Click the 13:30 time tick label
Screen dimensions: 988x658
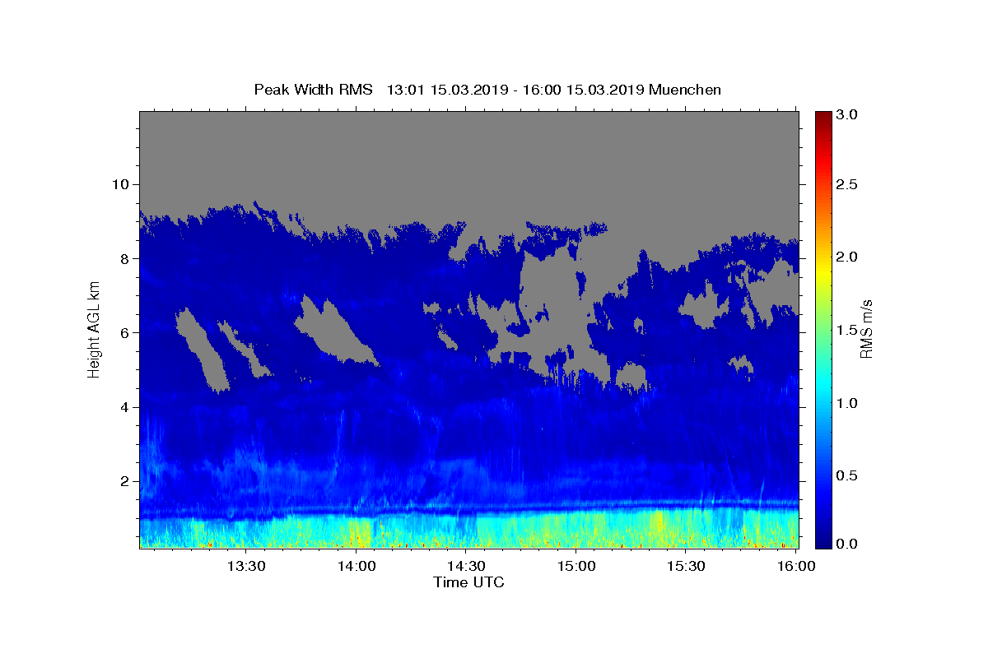[x=245, y=567]
